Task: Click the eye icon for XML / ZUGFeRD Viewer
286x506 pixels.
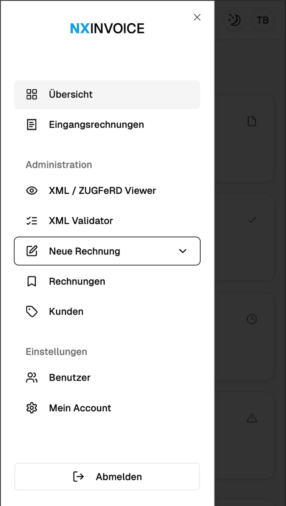Action: click(32, 191)
